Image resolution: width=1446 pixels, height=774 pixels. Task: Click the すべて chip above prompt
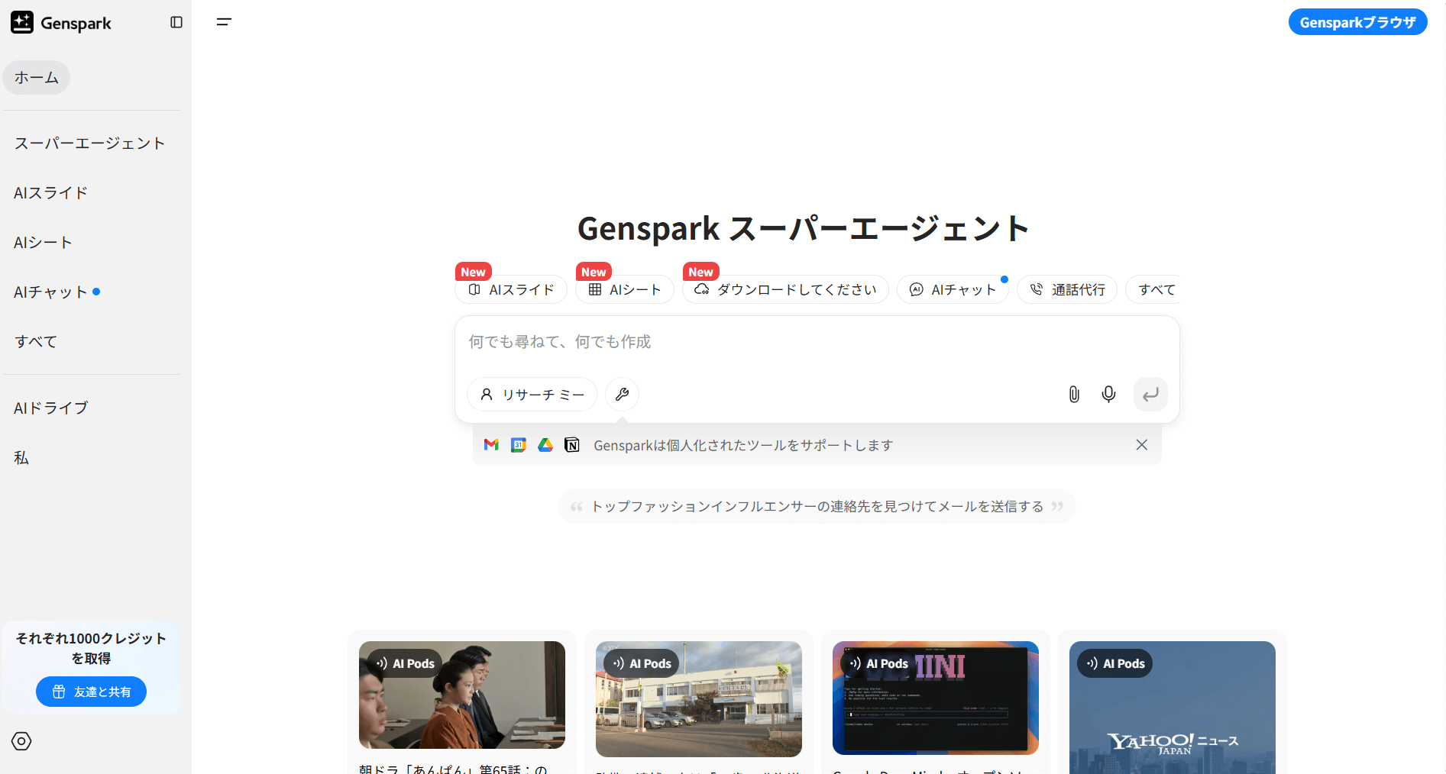pos(1153,289)
